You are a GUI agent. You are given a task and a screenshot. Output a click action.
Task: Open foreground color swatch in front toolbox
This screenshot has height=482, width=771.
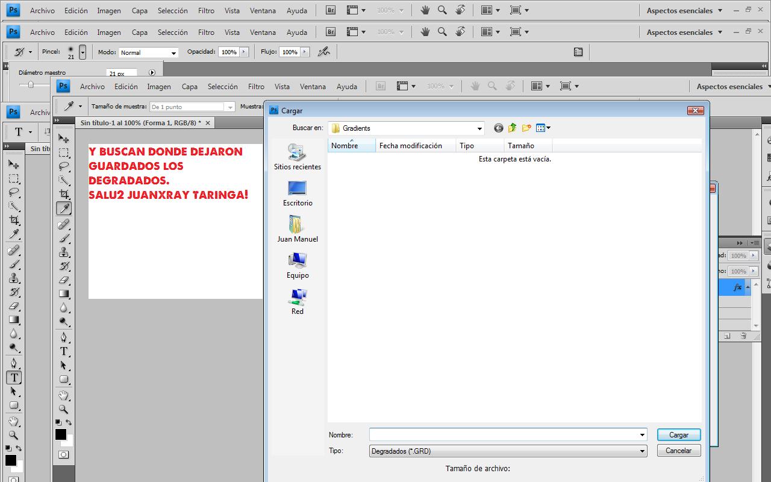pyautogui.click(x=61, y=434)
